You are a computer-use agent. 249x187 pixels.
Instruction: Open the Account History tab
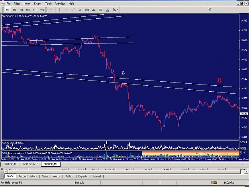(x=28, y=176)
